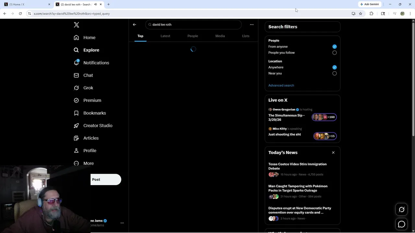
Task: Open Creator Studio in sidebar
Action: click(93, 126)
